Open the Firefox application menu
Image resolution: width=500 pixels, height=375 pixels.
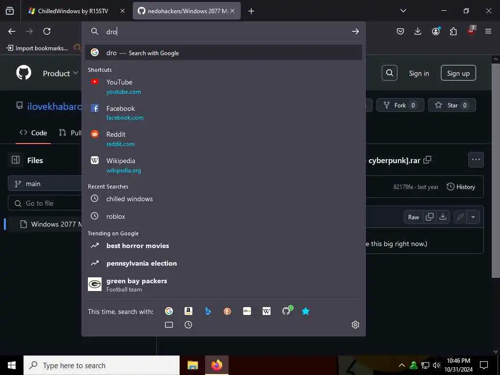pyautogui.click(x=488, y=31)
